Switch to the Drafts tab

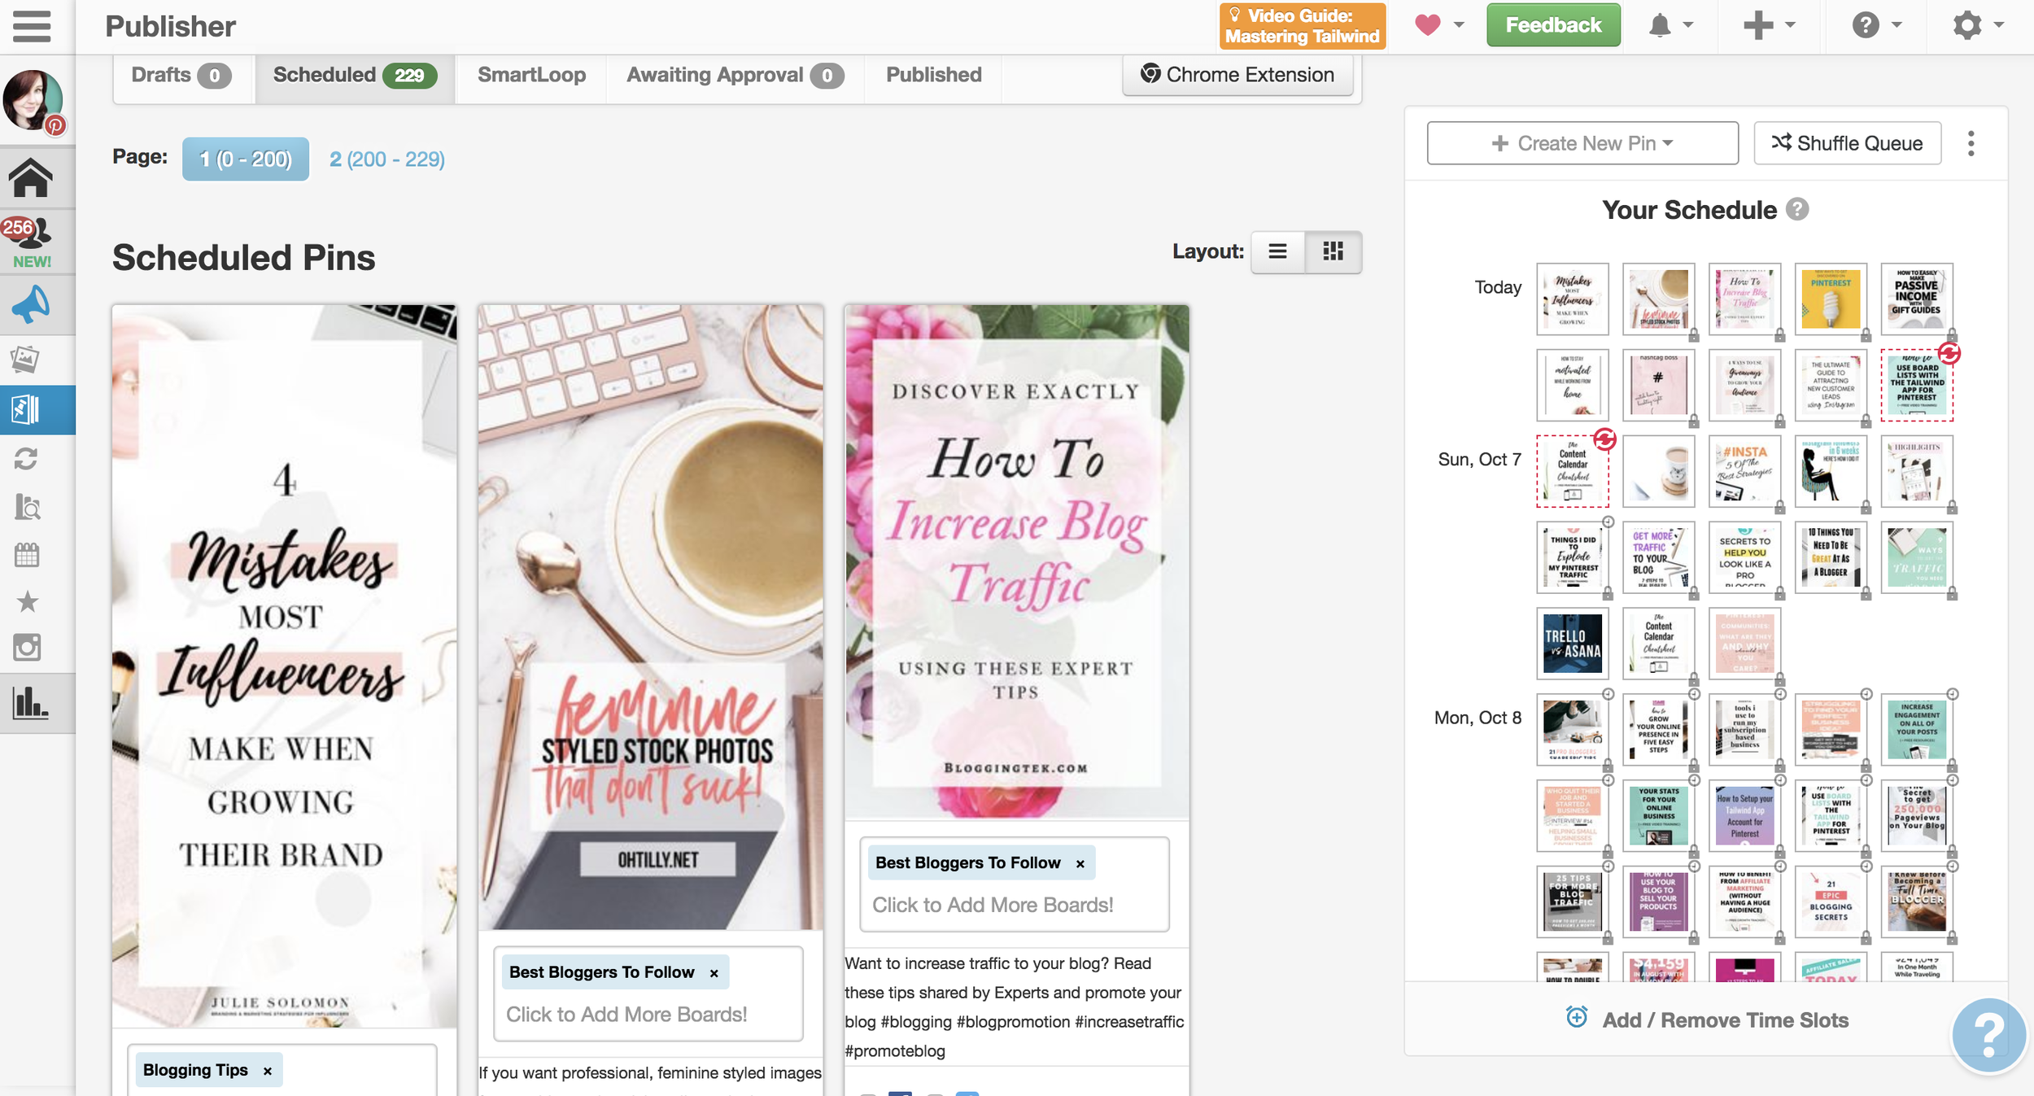pos(181,75)
